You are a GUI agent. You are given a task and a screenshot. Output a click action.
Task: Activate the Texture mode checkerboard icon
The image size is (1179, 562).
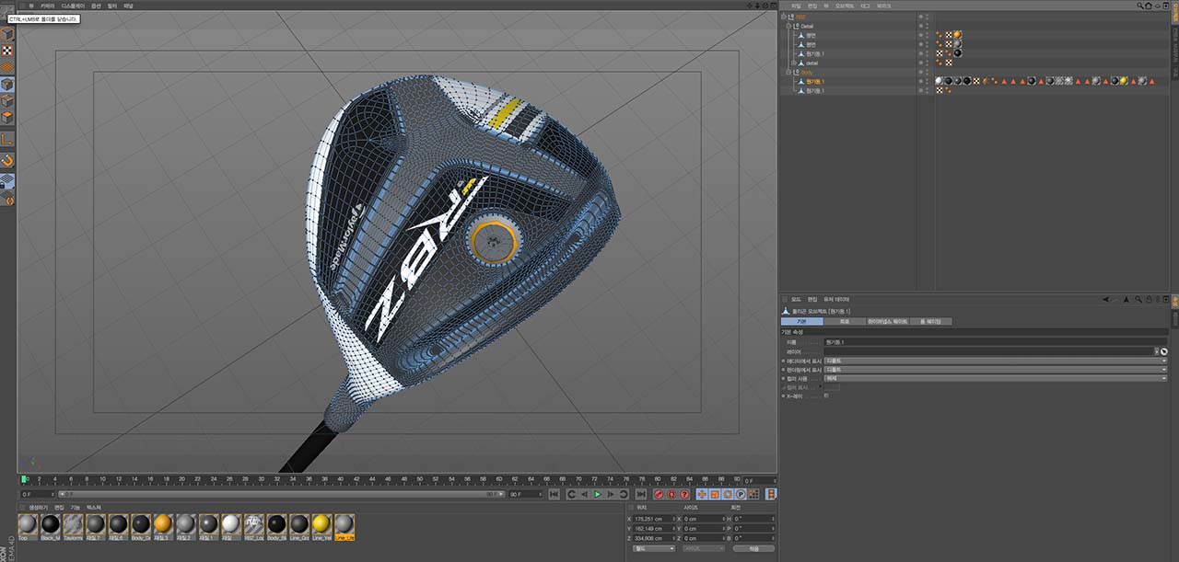pyautogui.click(x=6, y=51)
